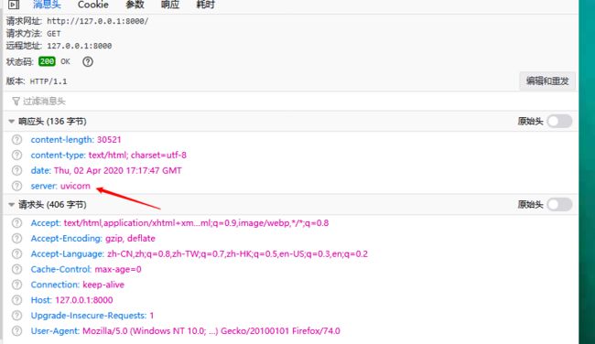Click the help icon beside server header

[x=16, y=186]
